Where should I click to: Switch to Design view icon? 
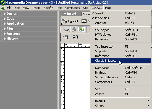click(82, 29)
